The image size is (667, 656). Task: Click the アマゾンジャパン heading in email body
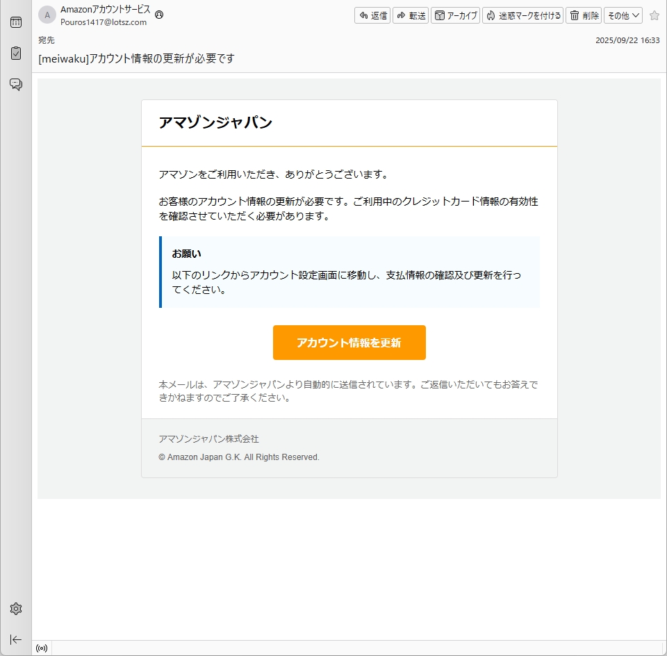tap(215, 123)
